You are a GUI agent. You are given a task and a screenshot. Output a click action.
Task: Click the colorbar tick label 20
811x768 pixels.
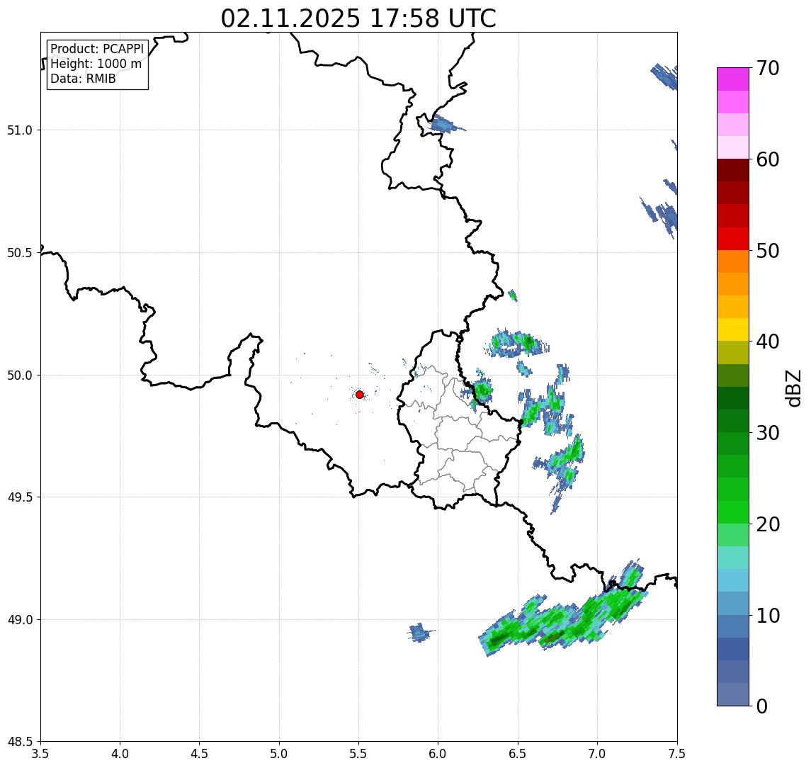(768, 524)
